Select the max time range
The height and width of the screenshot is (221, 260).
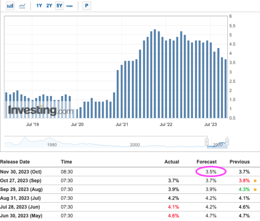coord(70,6)
